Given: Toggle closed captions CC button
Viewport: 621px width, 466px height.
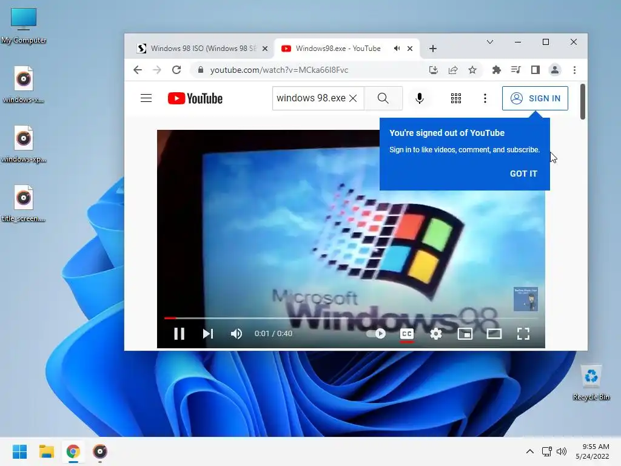Looking at the screenshot, I should click(407, 334).
